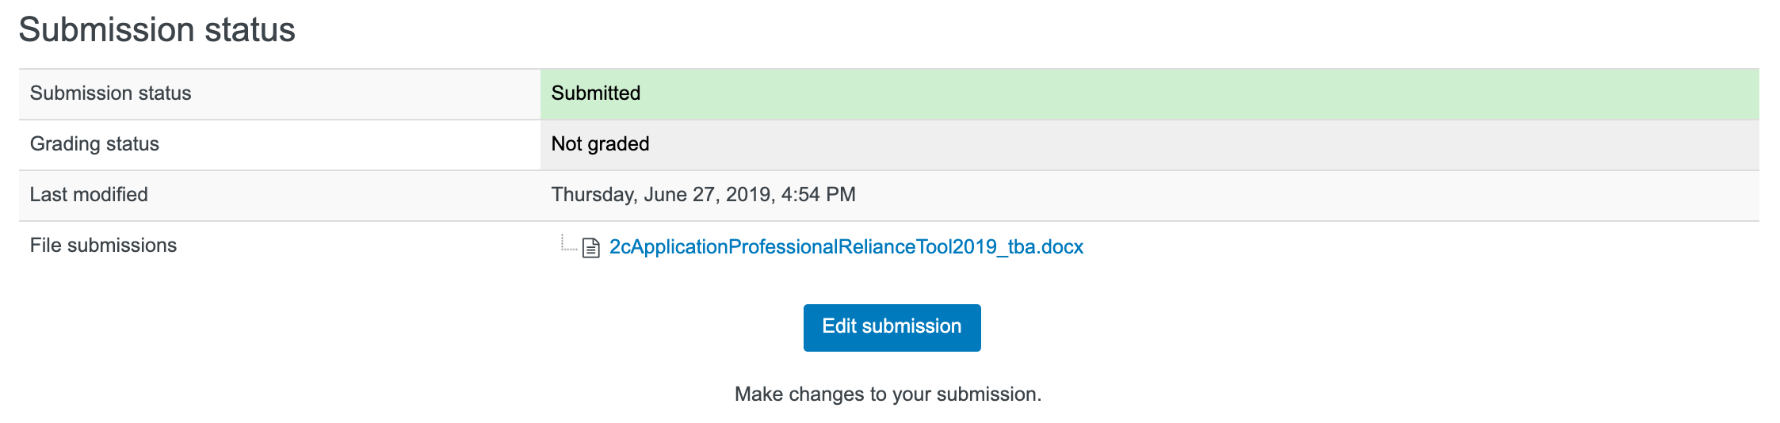The image size is (1780, 423).
Task: Click the gray Not graded cell background
Action: [1189, 144]
